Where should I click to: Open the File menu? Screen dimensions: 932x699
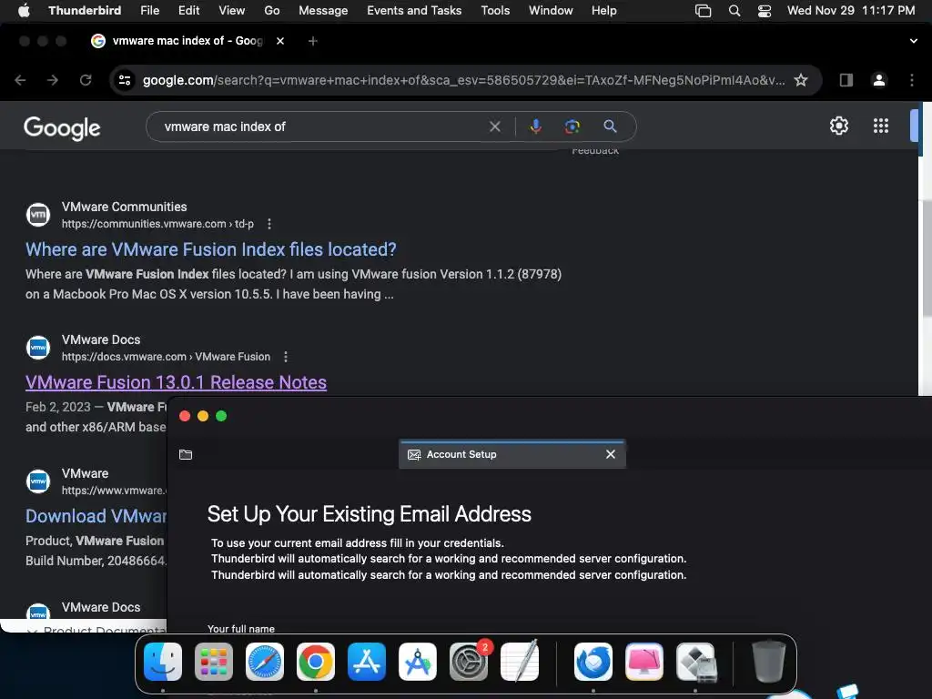tap(150, 10)
